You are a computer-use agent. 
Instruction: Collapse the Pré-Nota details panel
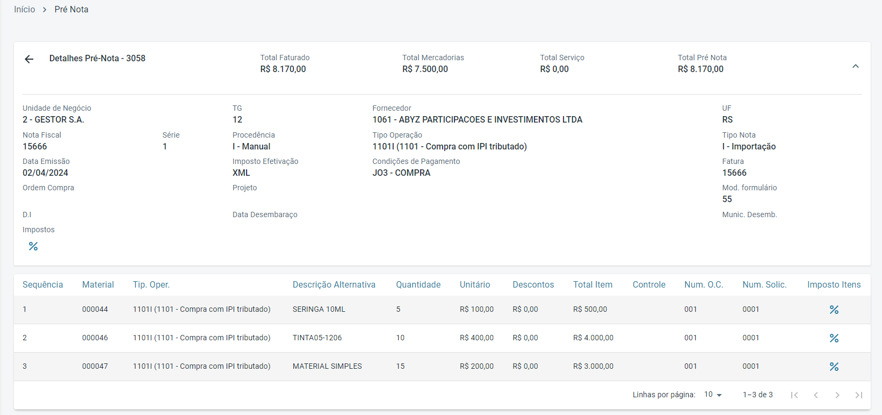[855, 66]
